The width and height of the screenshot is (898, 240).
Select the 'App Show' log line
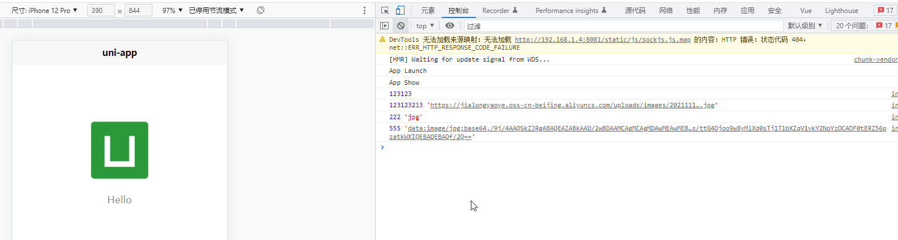pyautogui.click(x=405, y=82)
